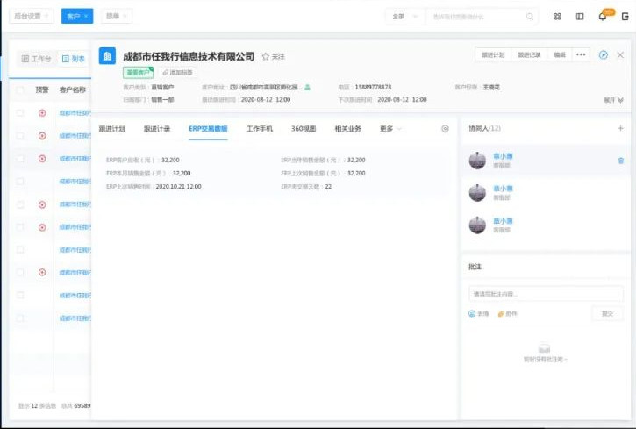Expand the 更多 tab dropdown
Image resolution: width=636 pixels, height=429 pixels.
pos(390,129)
